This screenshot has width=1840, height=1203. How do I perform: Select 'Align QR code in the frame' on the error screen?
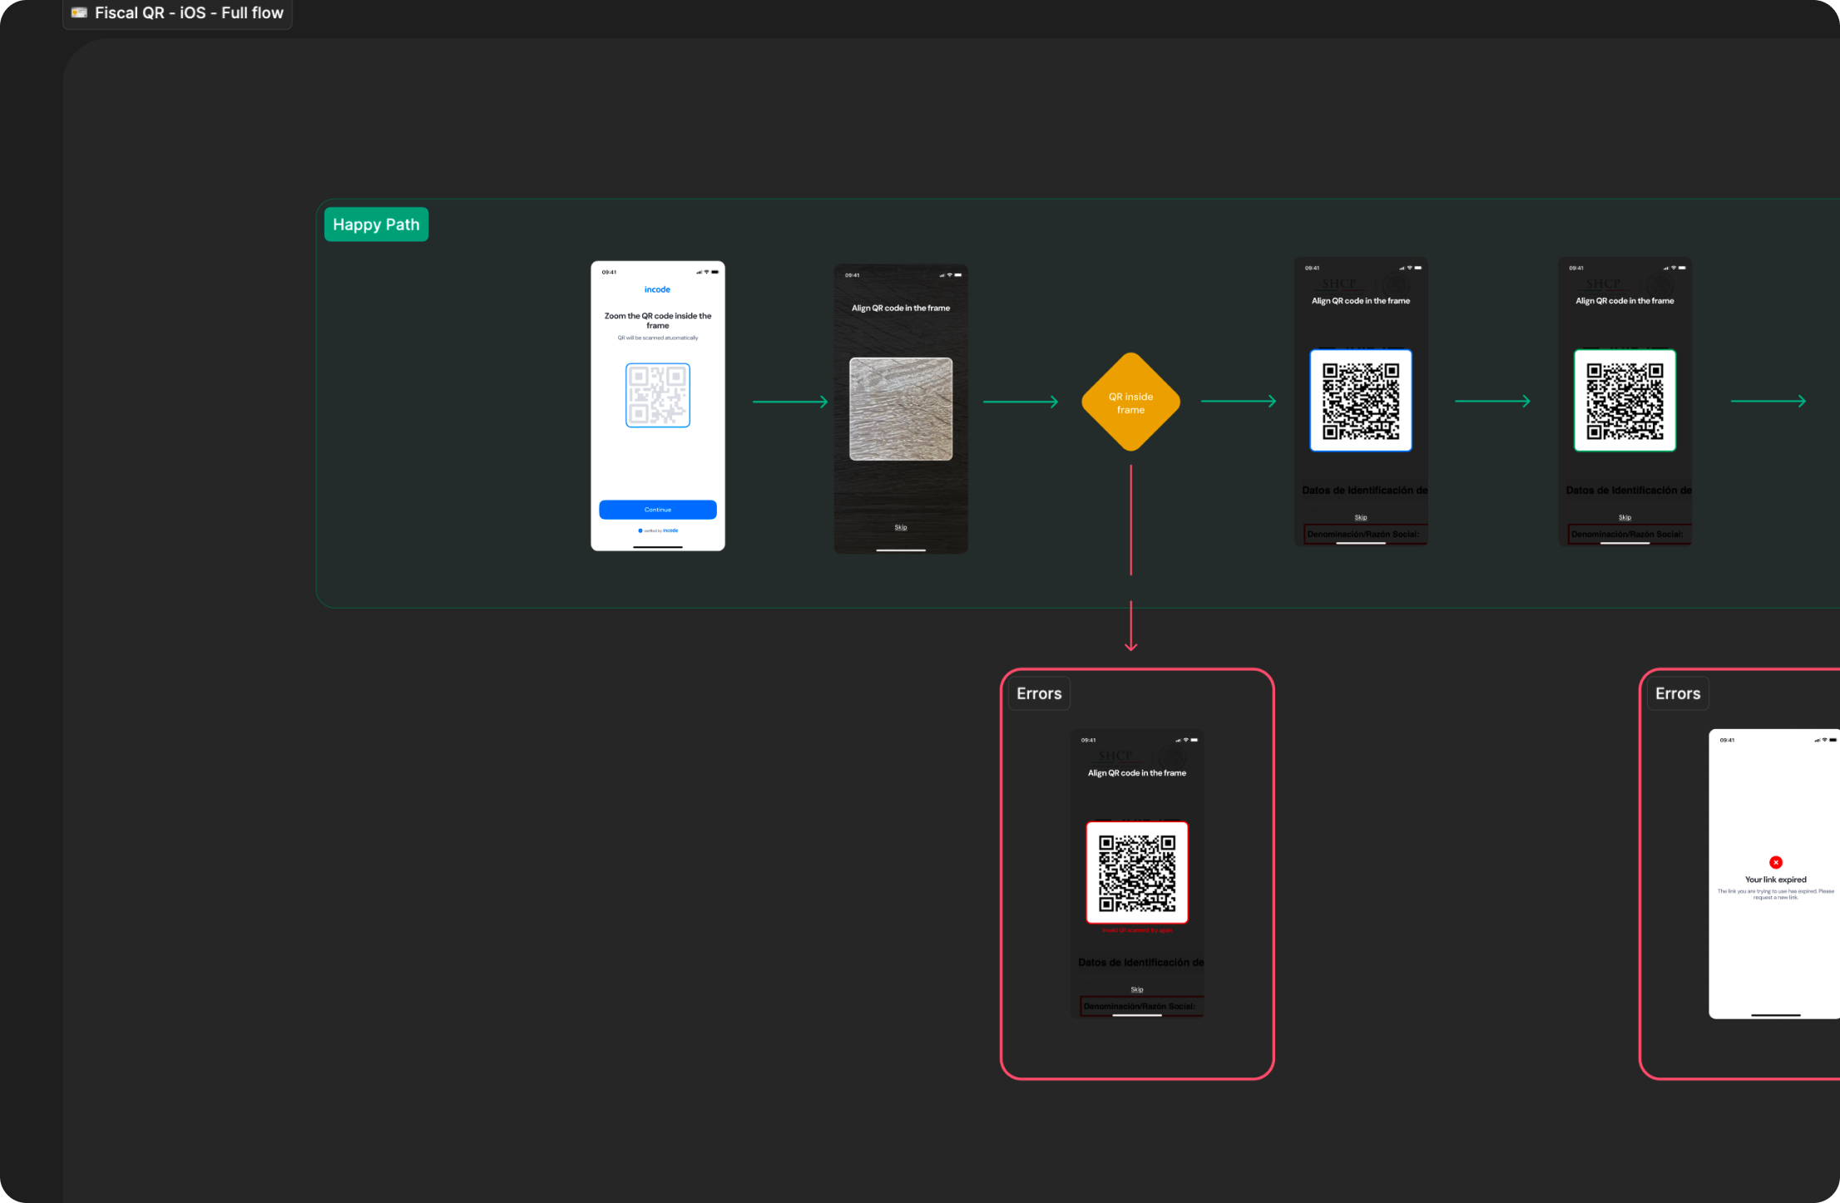point(1137,773)
